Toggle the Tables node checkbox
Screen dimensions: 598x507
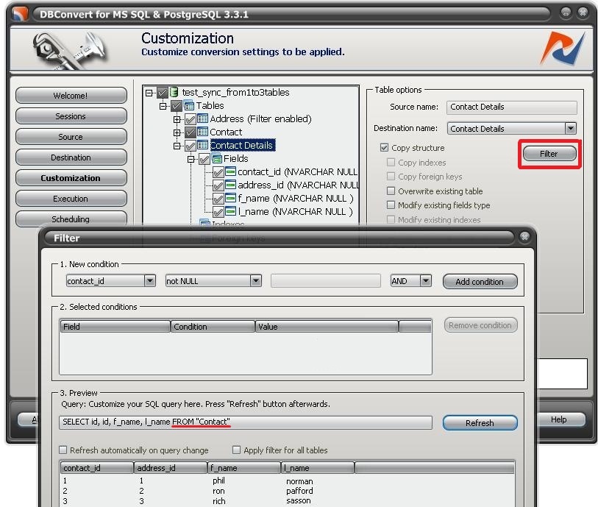point(177,106)
